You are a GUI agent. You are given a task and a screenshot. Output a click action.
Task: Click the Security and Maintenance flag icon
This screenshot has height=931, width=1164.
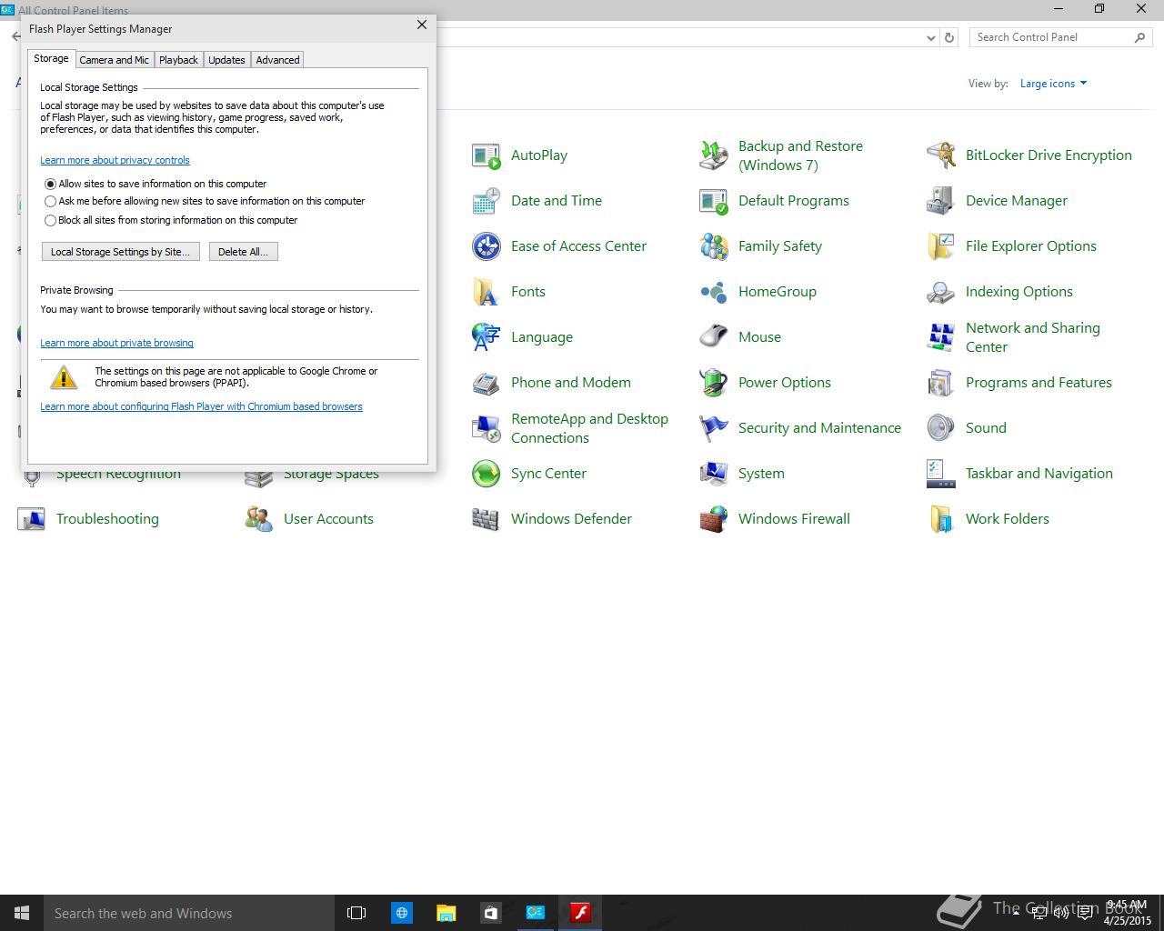coord(714,428)
